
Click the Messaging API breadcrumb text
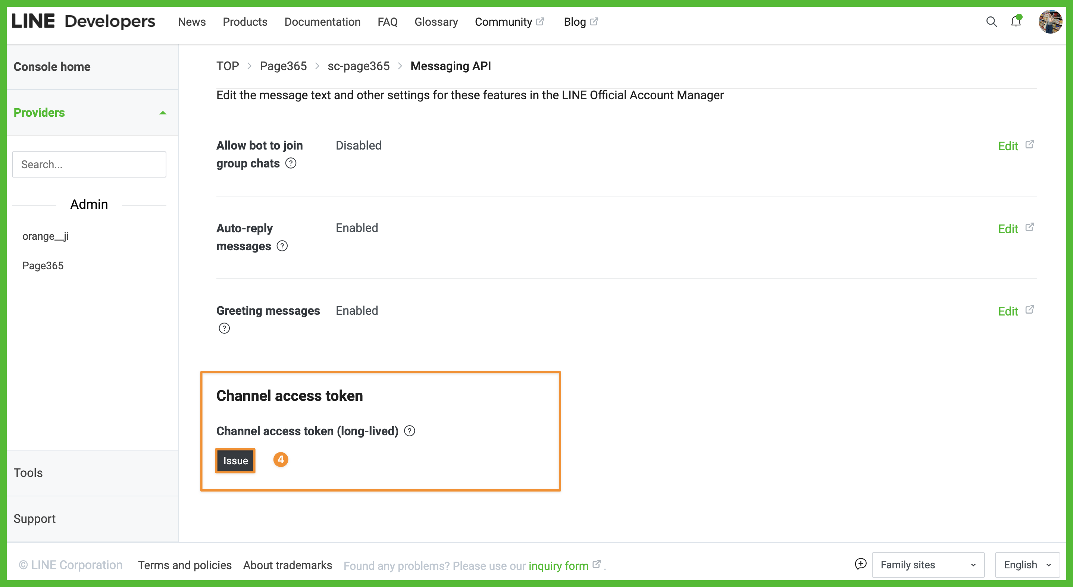click(451, 66)
